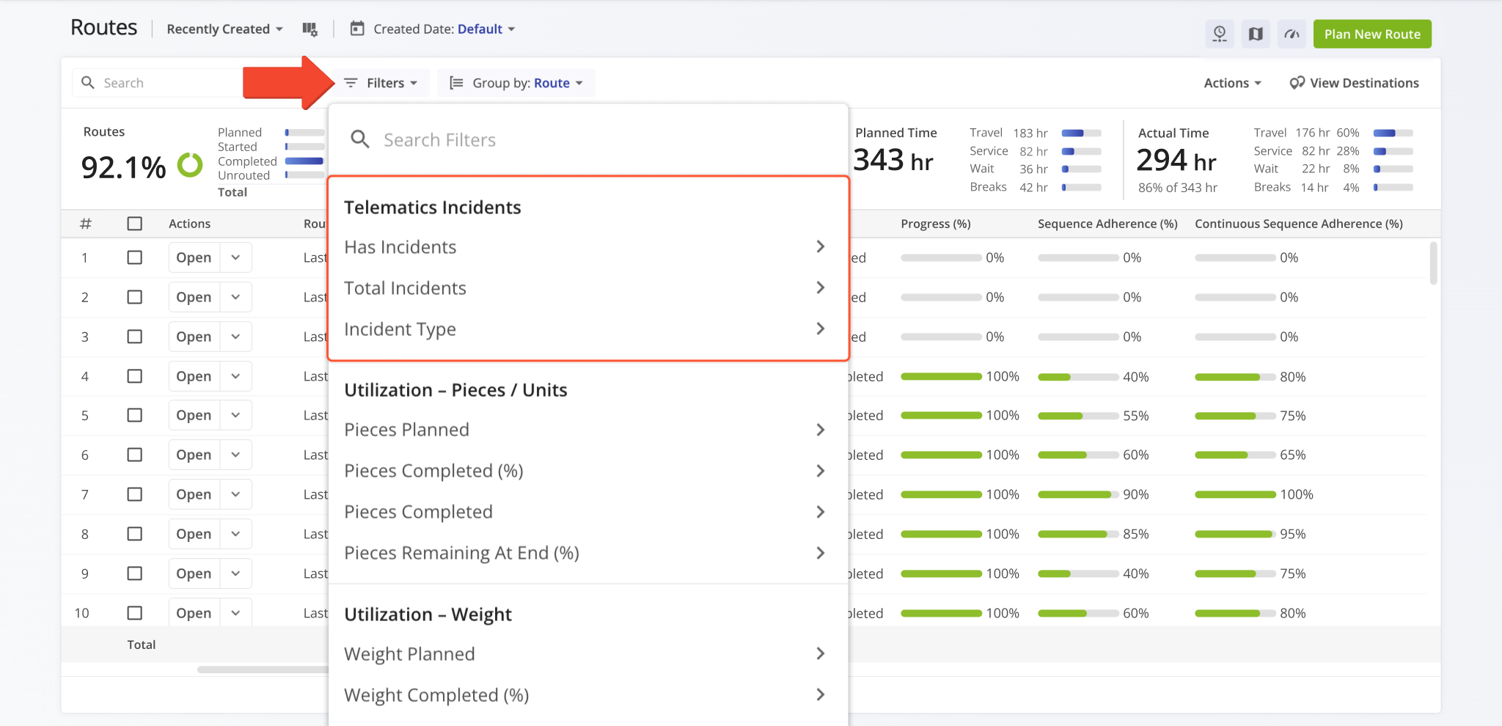Check the checkbox for route row 7
The width and height of the screenshot is (1502, 726).
point(135,494)
